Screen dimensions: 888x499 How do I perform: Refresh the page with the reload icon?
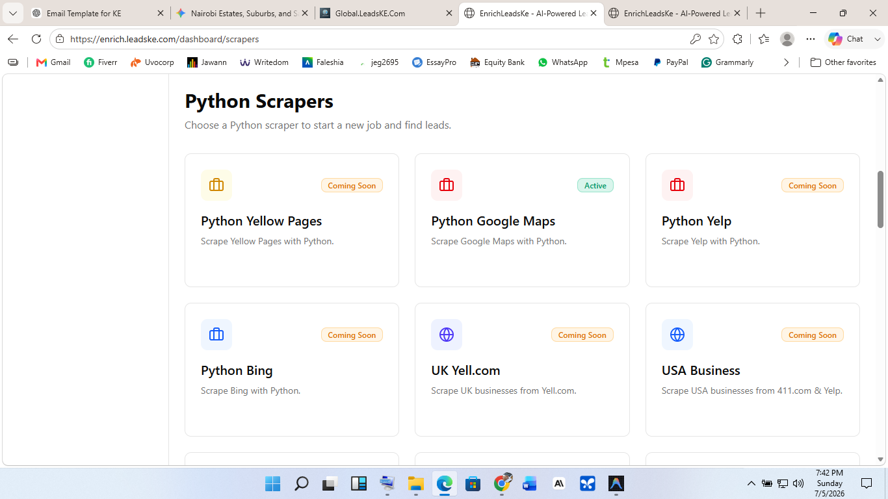coord(36,39)
